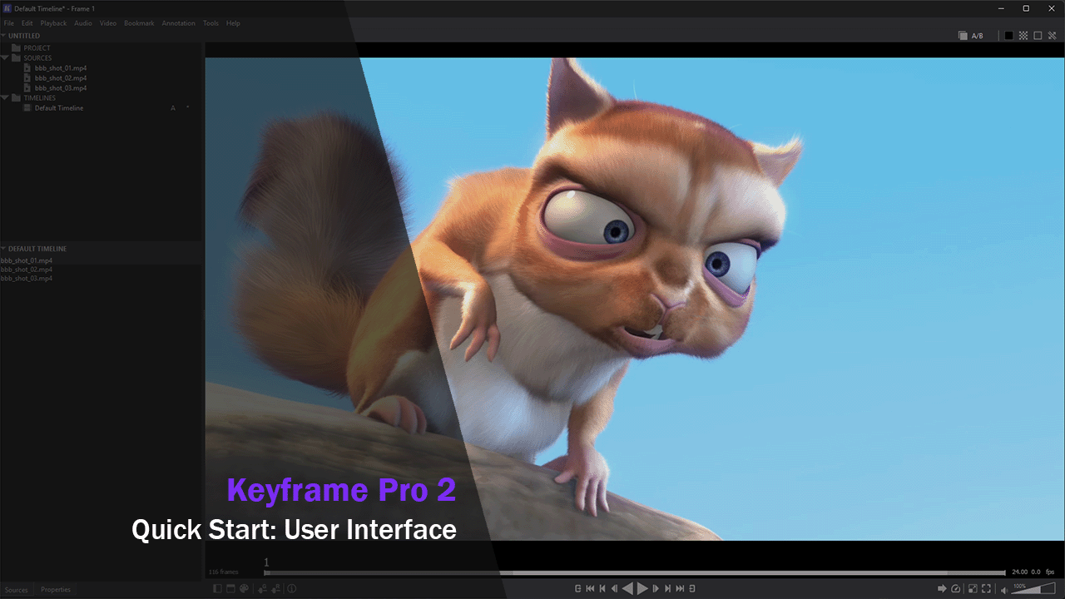This screenshot has width=1065, height=599.
Task: Collapse the SOURCES folder arrow
Action: [5, 58]
